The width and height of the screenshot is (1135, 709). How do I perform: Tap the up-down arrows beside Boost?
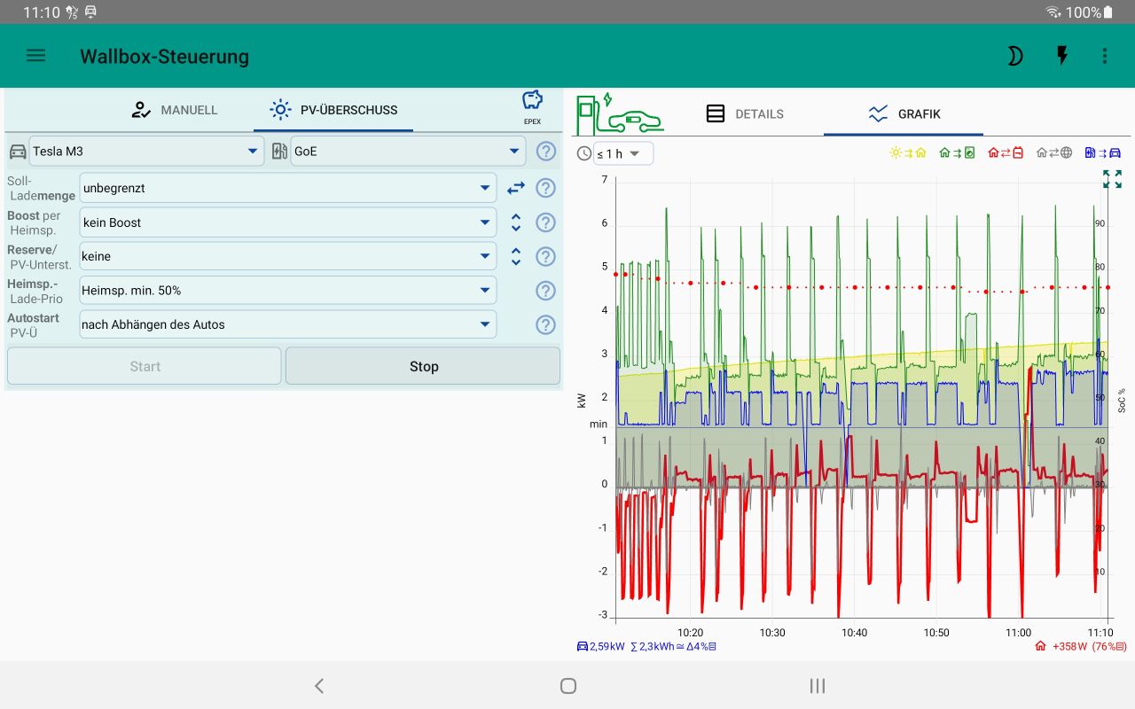click(516, 222)
